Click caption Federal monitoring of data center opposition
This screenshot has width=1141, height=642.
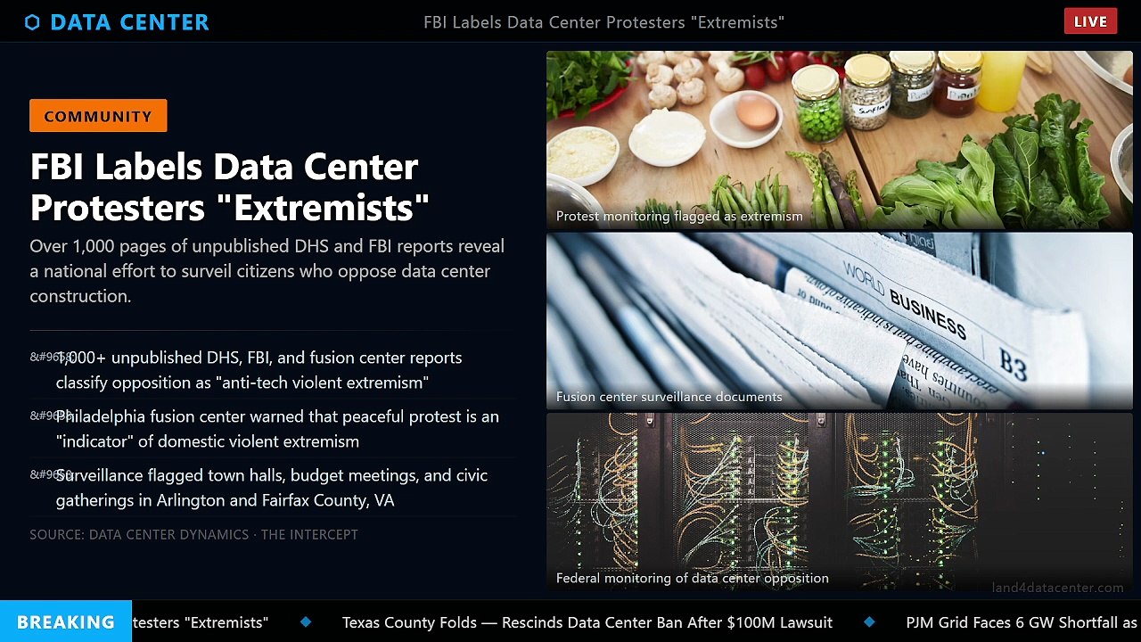pyautogui.click(x=693, y=578)
